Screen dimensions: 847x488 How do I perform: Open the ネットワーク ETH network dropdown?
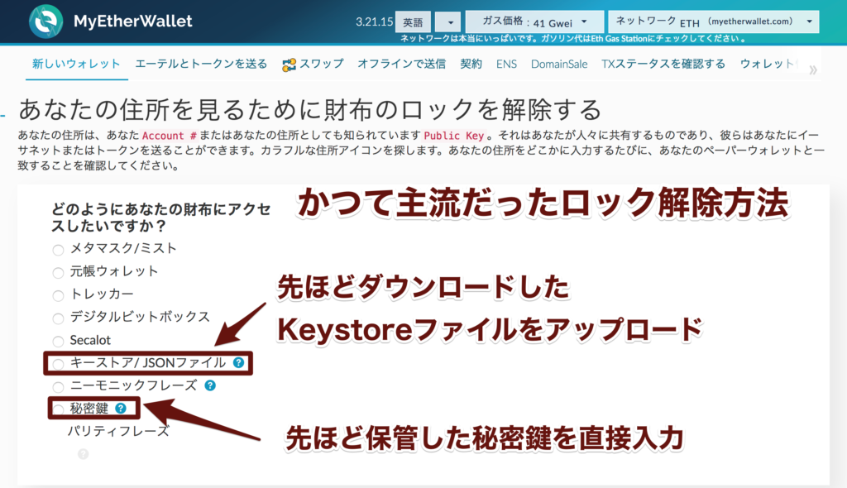tap(714, 22)
